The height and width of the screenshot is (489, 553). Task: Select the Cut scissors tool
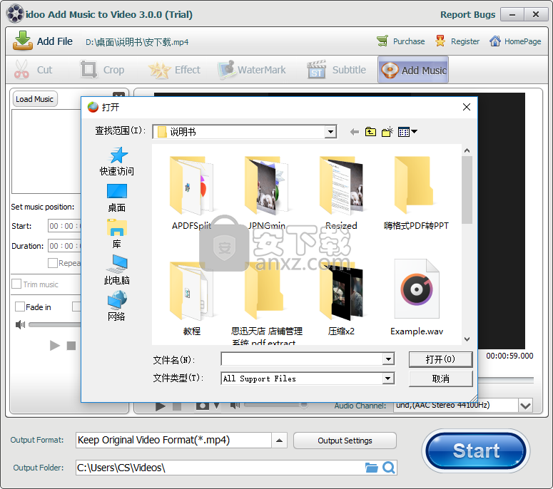coord(21,69)
